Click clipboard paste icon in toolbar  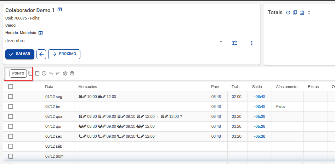point(38,73)
